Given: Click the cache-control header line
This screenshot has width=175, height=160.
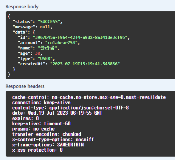Looking at the screenshot, I should [89, 97].
